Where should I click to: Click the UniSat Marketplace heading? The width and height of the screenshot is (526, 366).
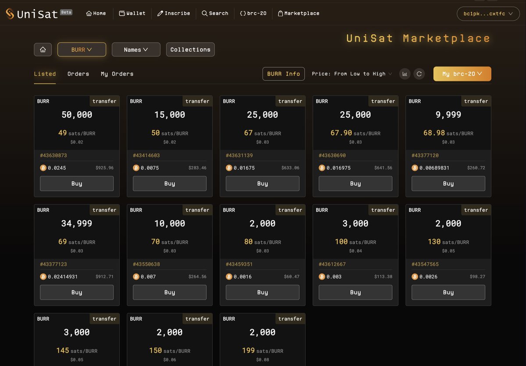coord(418,39)
